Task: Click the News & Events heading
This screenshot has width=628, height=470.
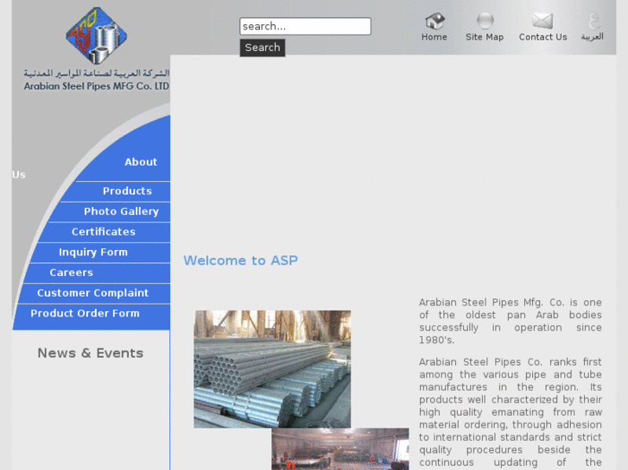Action: click(91, 354)
